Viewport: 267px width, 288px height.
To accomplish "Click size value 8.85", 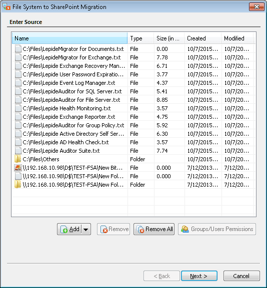I will pyautogui.click(x=162, y=100).
